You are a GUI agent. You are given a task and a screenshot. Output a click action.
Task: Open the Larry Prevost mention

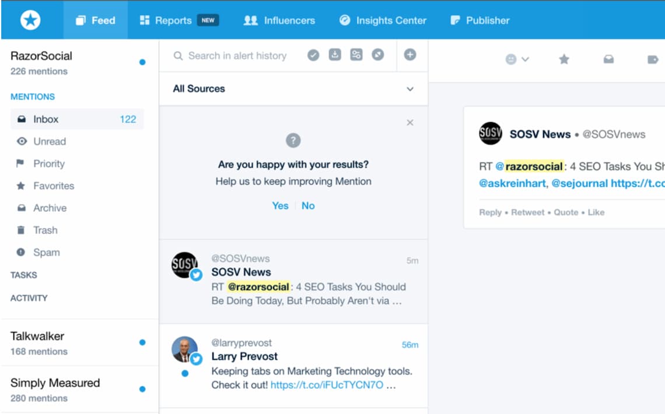(x=293, y=365)
